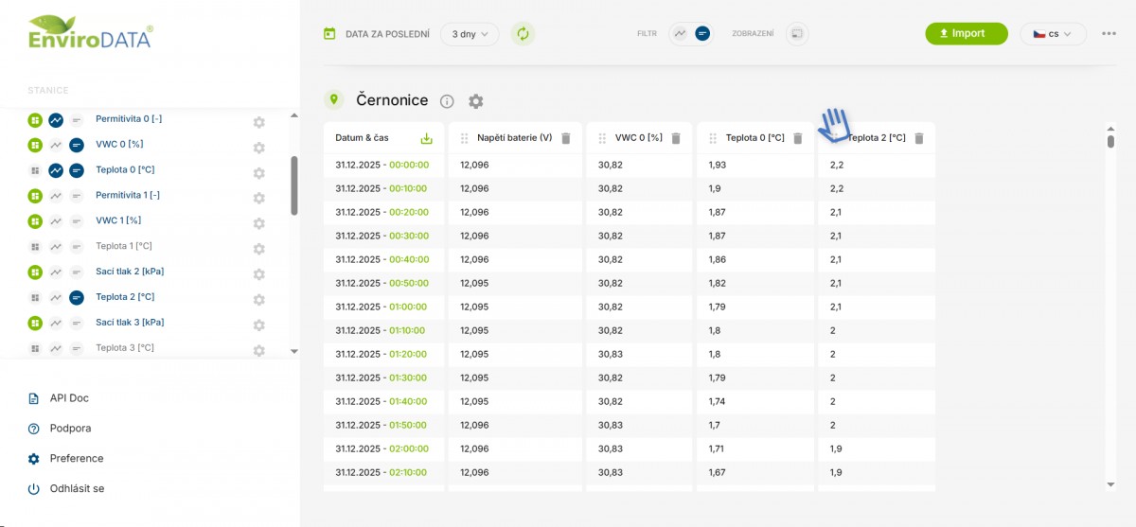
Task: Download data via Datum & čas export icon
Action: point(426,138)
